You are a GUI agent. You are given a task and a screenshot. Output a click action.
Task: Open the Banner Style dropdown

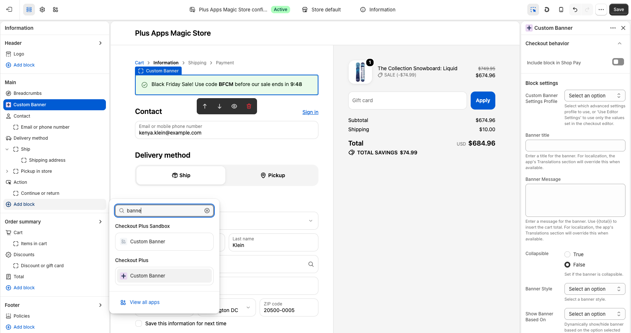pos(595,289)
